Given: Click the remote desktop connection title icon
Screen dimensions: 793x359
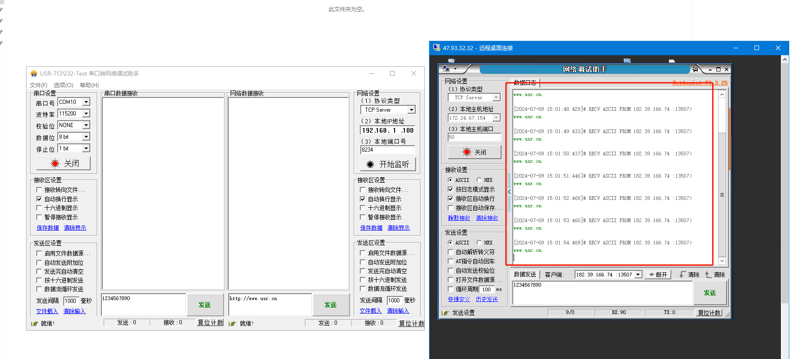Looking at the screenshot, I should pos(436,48).
